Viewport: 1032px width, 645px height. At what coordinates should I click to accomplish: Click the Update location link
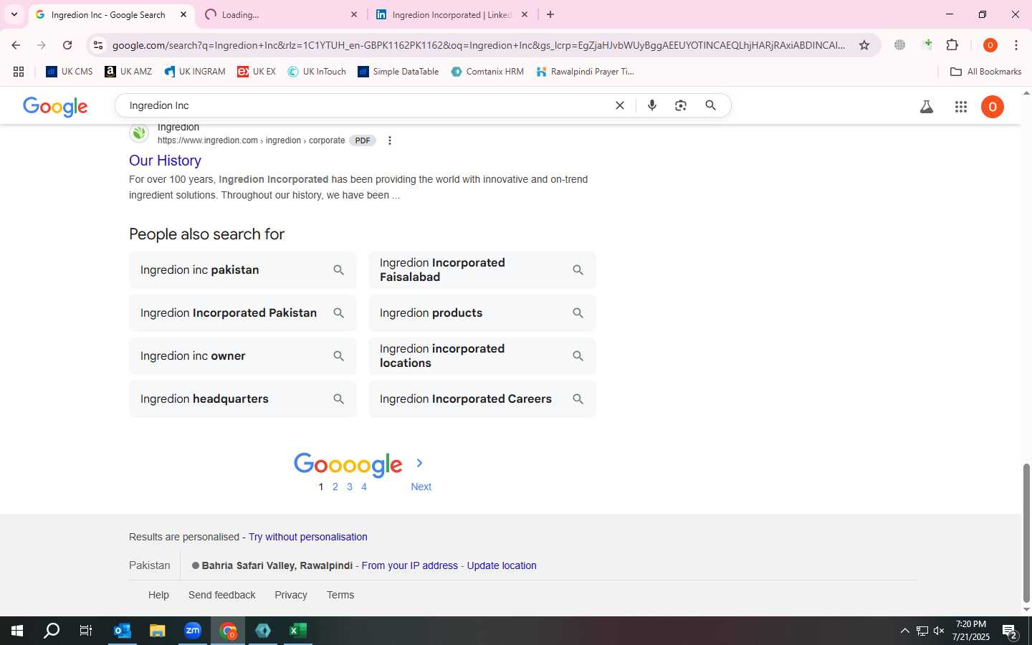(x=502, y=565)
